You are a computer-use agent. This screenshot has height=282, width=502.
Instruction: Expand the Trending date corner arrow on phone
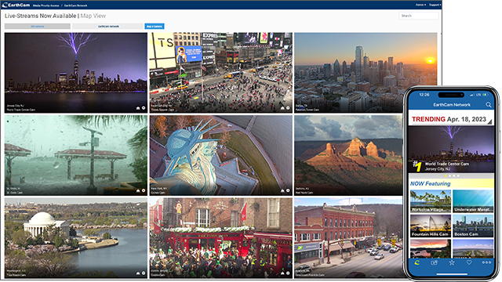click(x=489, y=121)
